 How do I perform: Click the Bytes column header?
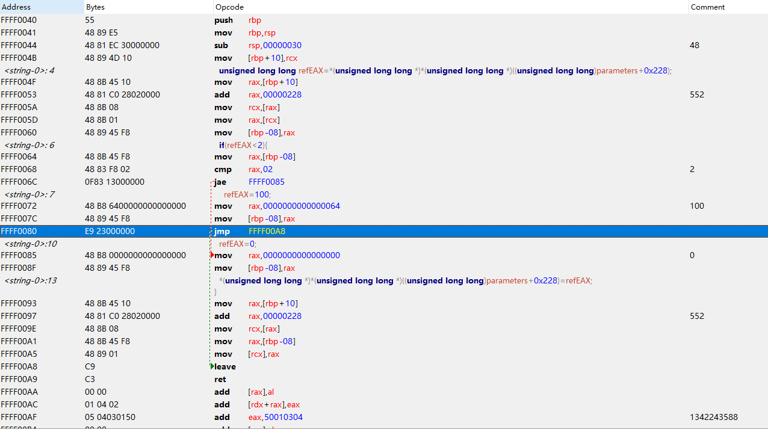95,7
